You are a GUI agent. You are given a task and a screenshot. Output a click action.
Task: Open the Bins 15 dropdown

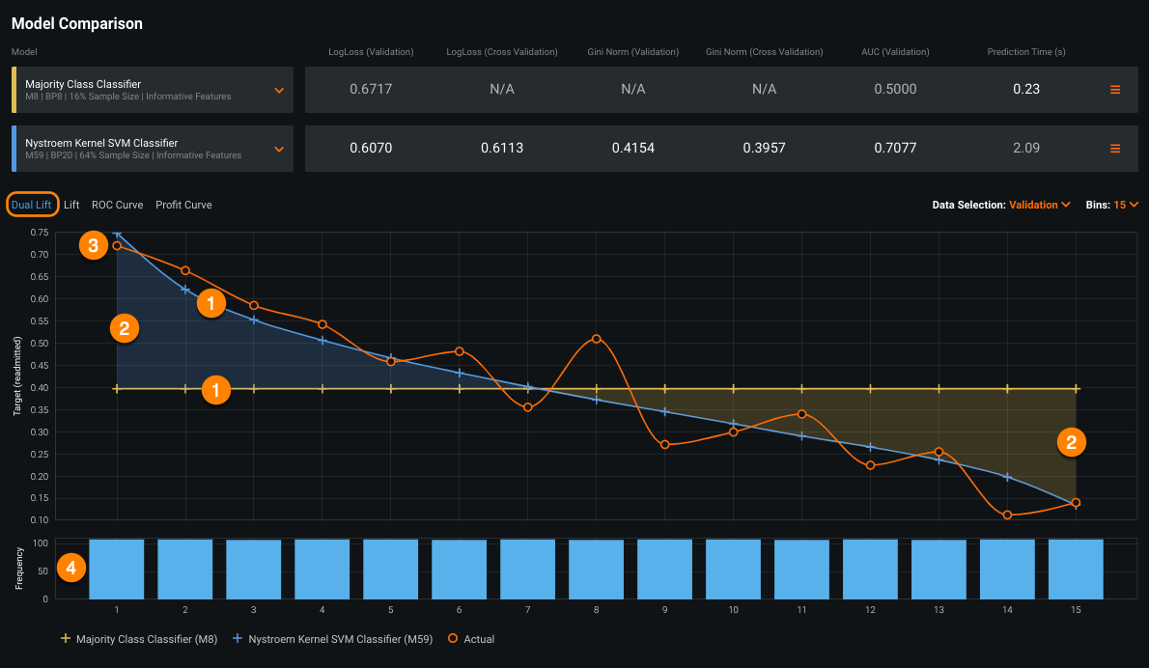[1126, 205]
